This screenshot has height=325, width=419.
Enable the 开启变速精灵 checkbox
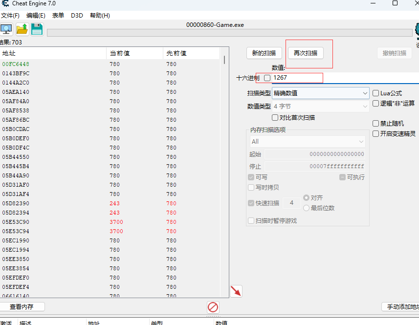pyautogui.click(x=375, y=133)
